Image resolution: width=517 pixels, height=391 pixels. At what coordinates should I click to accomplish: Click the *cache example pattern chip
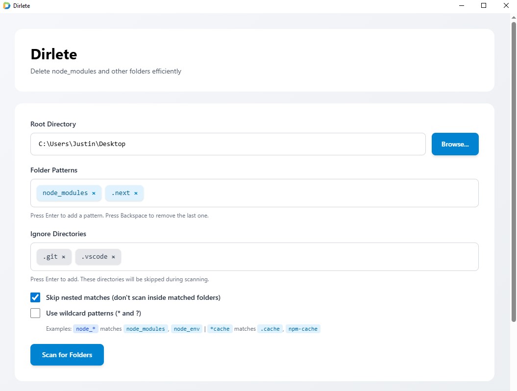220,329
